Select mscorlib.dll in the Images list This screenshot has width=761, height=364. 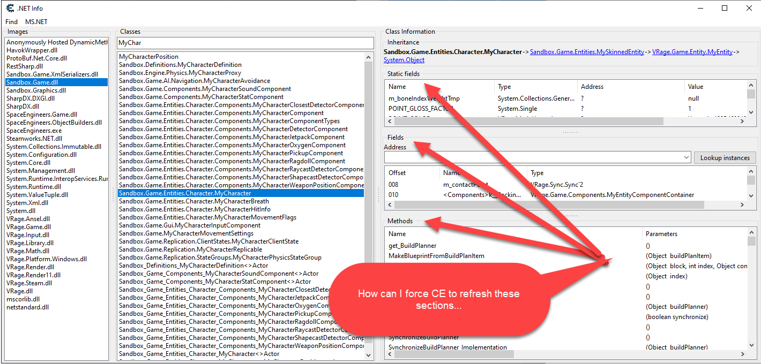(25, 299)
